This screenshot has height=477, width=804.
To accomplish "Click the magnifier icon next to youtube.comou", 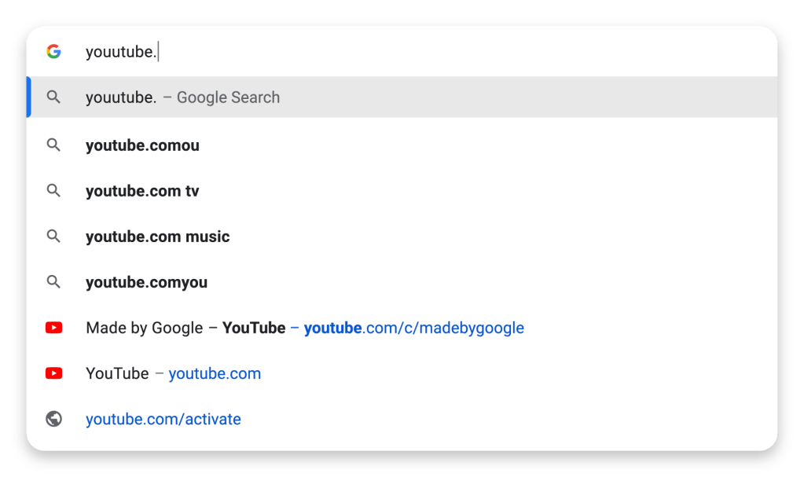I will point(53,145).
